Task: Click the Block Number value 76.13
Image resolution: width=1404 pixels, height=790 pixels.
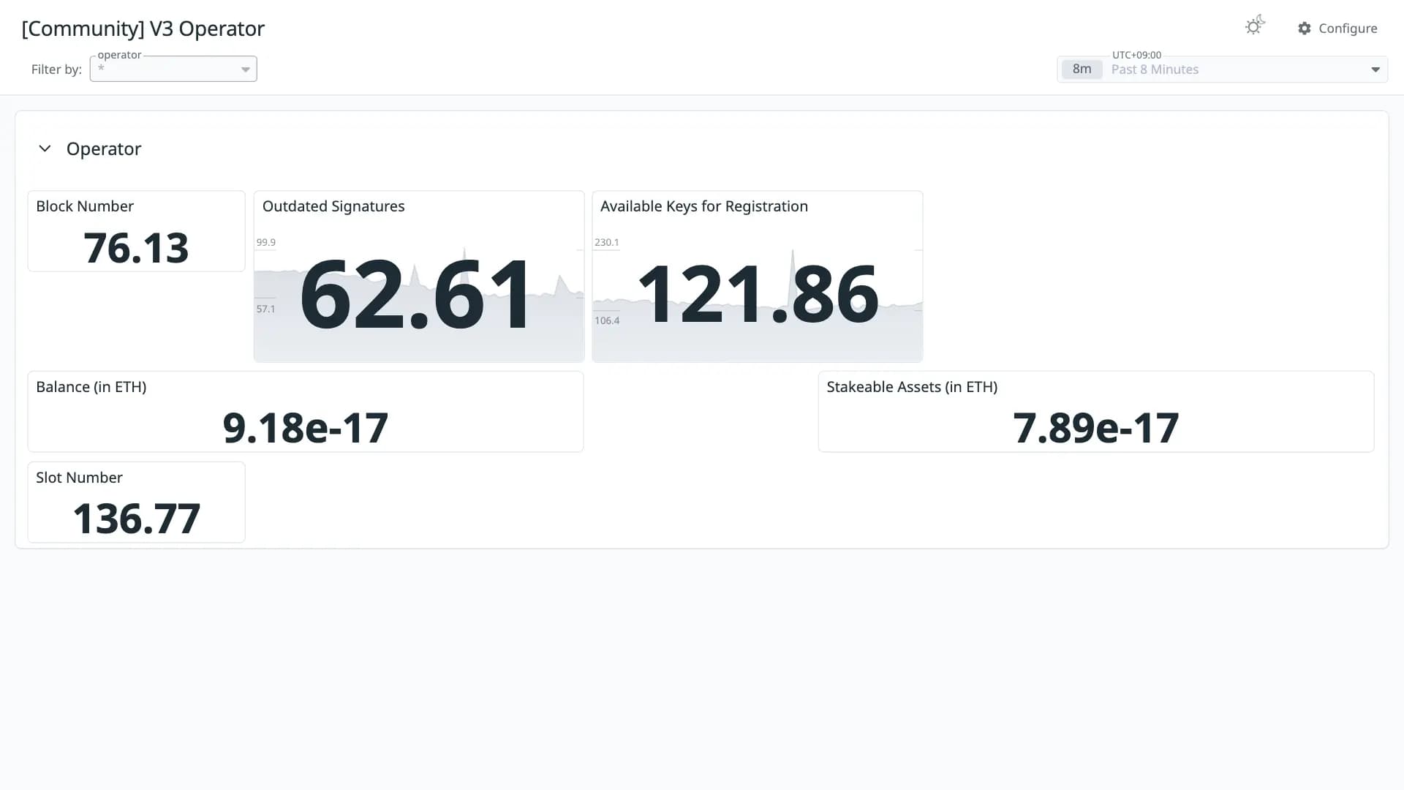Action: point(136,248)
